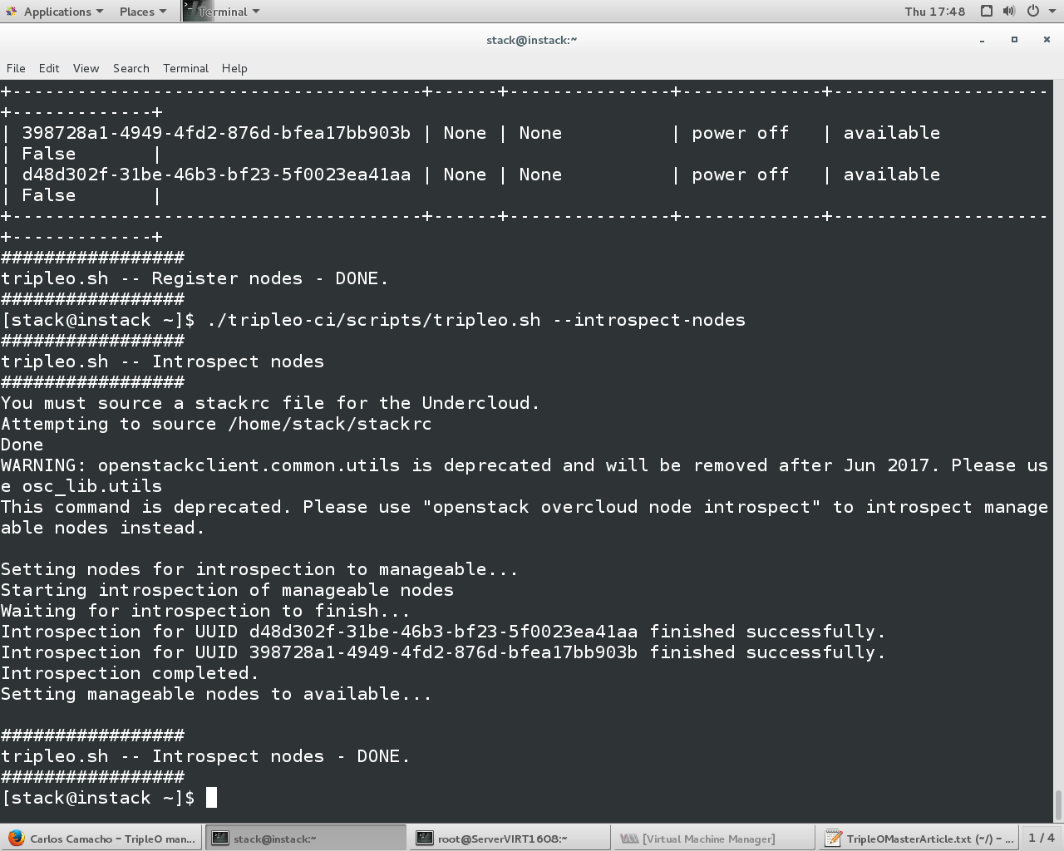Image resolution: width=1064 pixels, height=851 pixels.
Task: Open the File menu
Action: 15,68
